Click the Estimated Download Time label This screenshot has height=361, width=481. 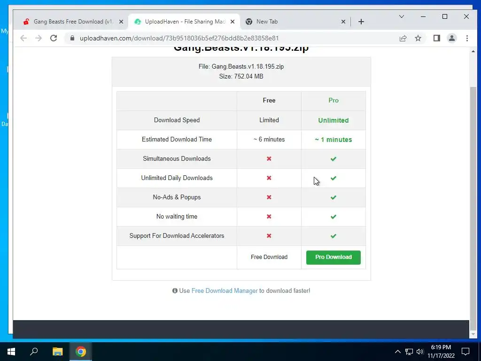[177, 139]
